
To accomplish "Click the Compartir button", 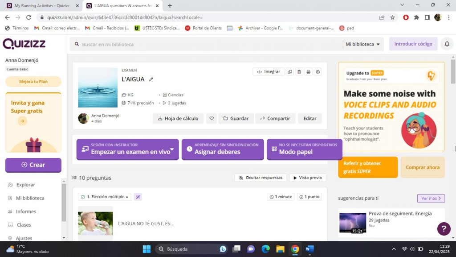I will click(274, 119).
